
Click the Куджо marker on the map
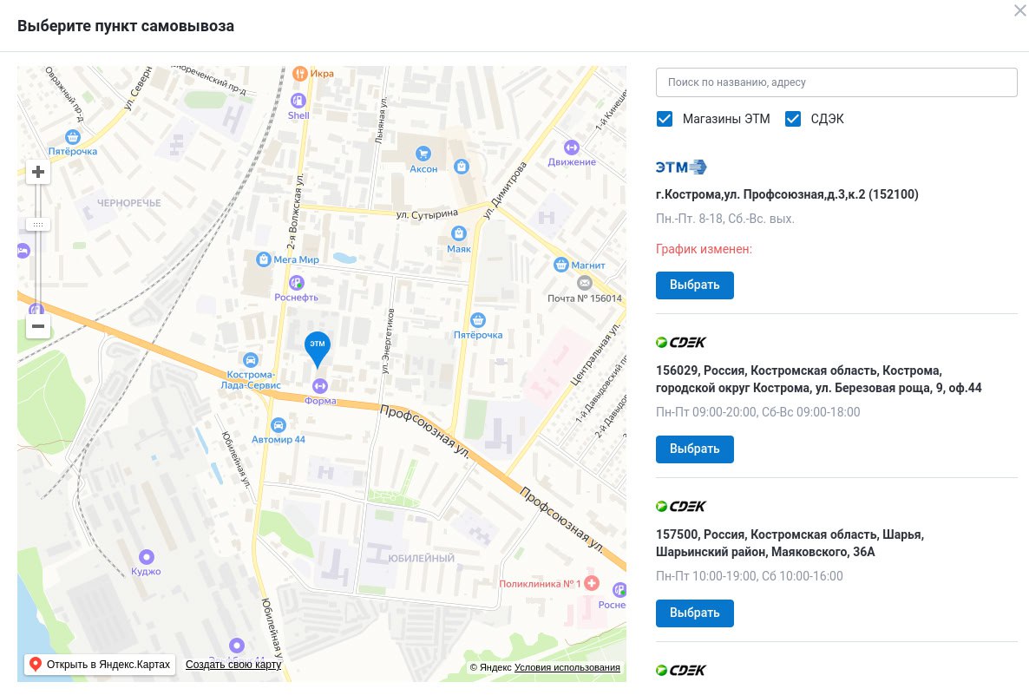point(147,556)
